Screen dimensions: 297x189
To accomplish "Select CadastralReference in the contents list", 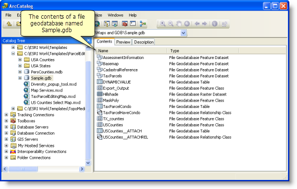I will tap(120, 70).
